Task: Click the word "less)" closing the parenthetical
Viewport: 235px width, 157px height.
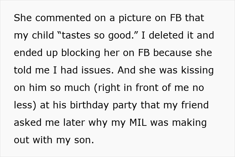Action: [25, 105]
